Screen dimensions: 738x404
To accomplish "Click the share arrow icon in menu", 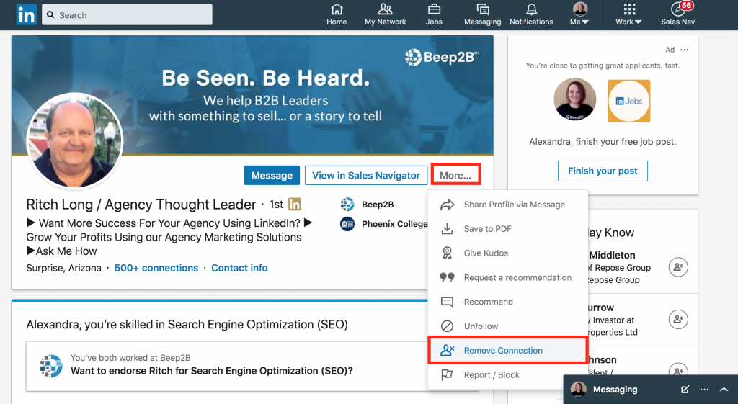I will 447,205.
